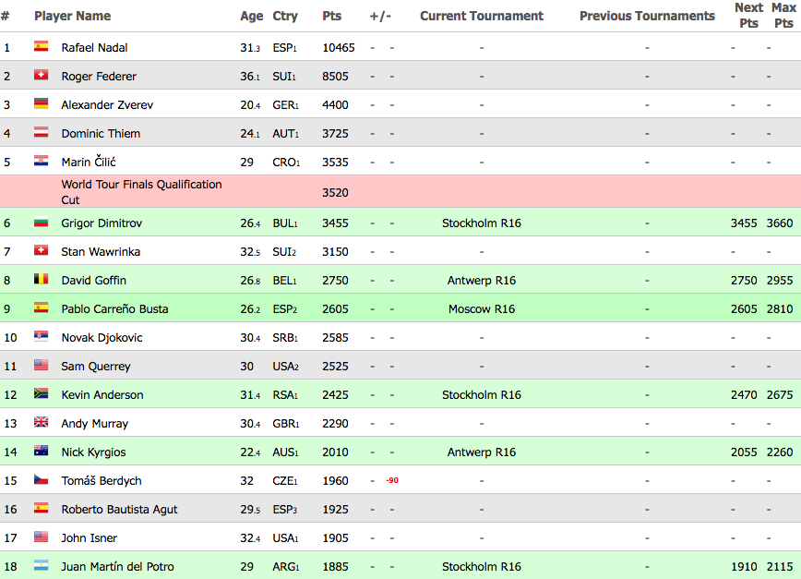801x579 pixels.
Task: Click the Australia flag next to Nick Kyrgios
Action: (41, 452)
